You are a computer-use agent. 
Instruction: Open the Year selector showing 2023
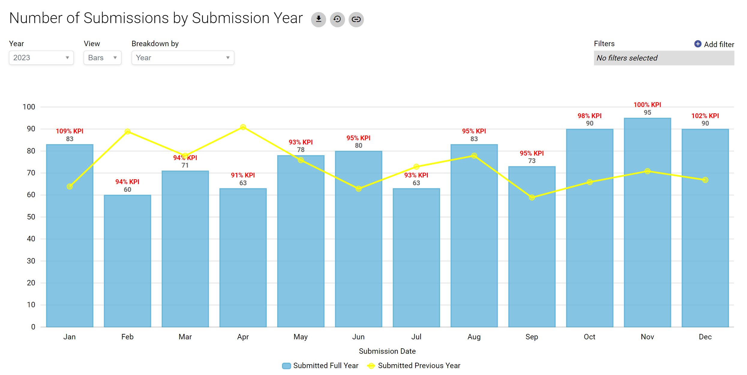point(41,58)
